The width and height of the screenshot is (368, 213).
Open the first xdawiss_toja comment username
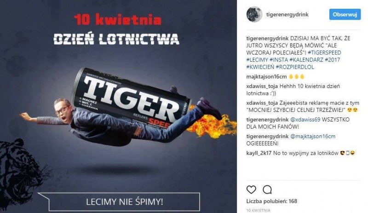pos(262,86)
